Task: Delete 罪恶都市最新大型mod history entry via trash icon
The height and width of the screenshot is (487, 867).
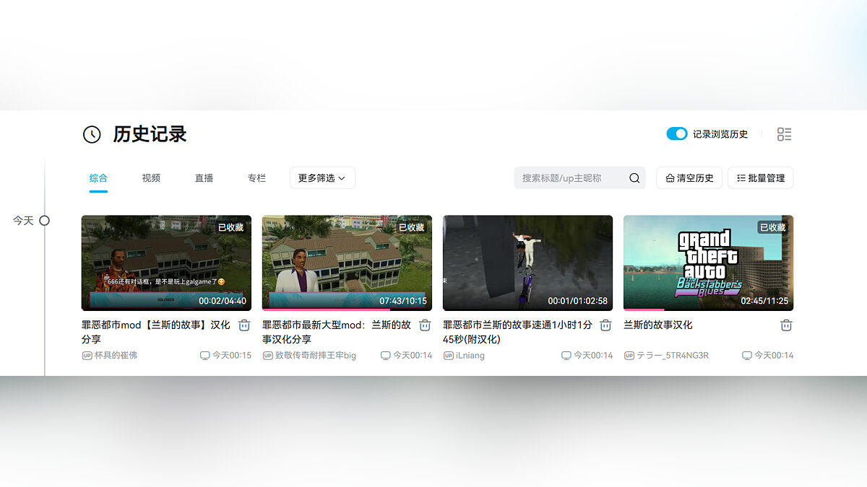Action: pyautogui.click(x=425, y=325)
